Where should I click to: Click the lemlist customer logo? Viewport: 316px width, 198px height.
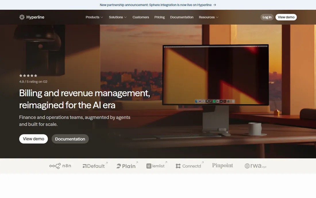tap(155, 166)
